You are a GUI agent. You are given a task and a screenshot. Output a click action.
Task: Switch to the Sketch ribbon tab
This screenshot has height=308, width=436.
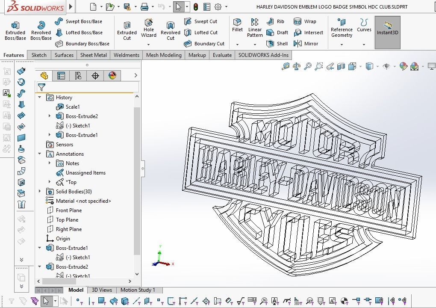click(39, 55)
